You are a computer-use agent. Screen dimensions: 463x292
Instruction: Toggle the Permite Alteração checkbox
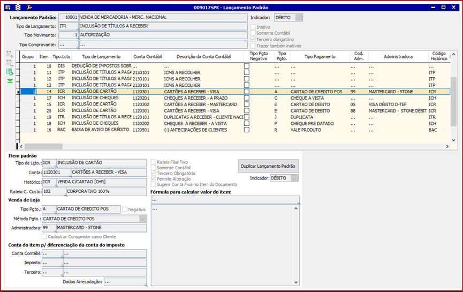tap(154, 179)
